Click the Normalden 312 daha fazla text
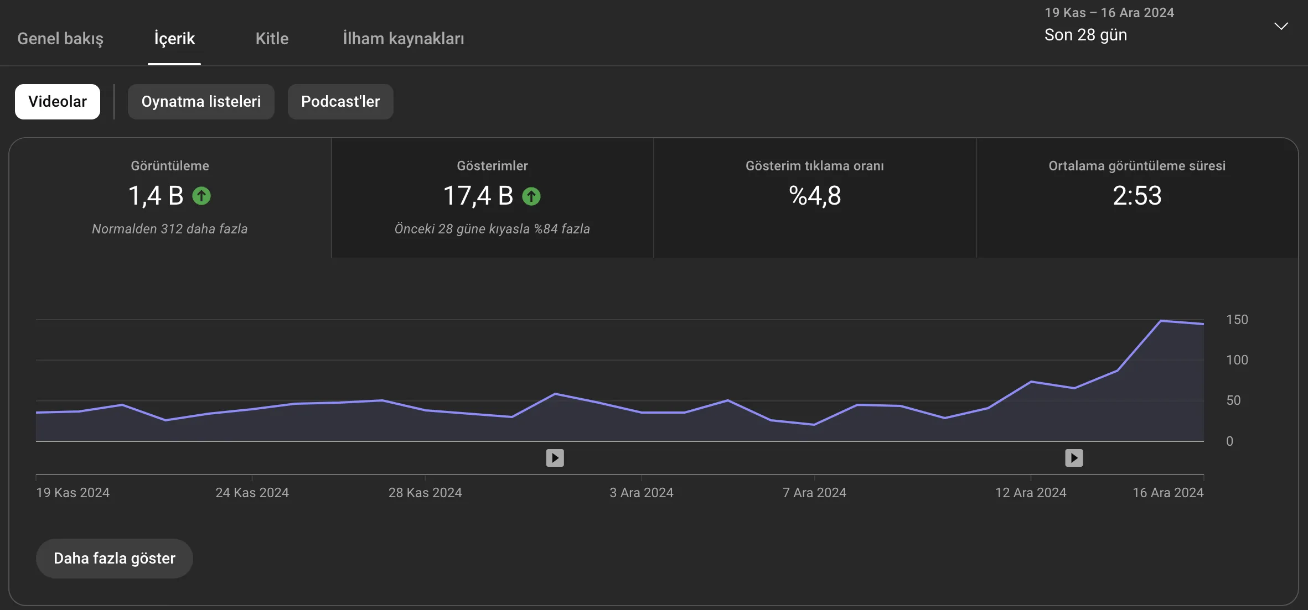1308x610 pixels. [x=170, y=229]
